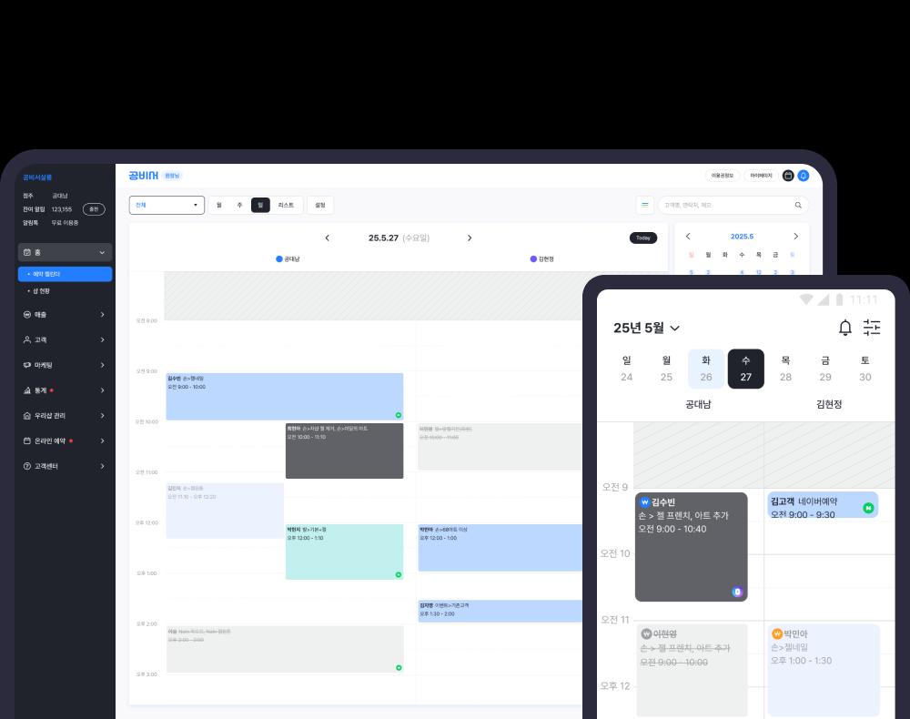Open the 전체 staff dropdown

[x=167, y=206]
